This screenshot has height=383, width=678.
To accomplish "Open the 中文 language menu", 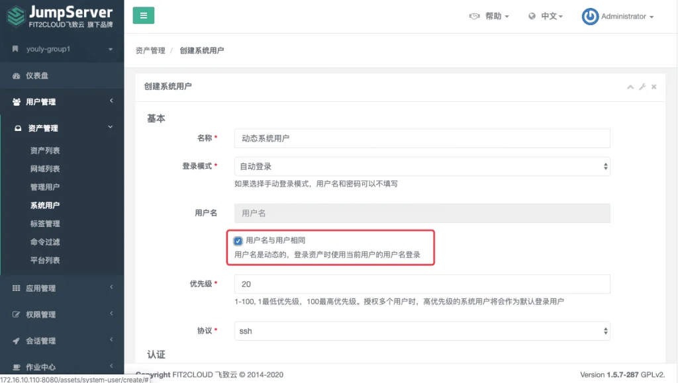I will (x=546, y=16).
